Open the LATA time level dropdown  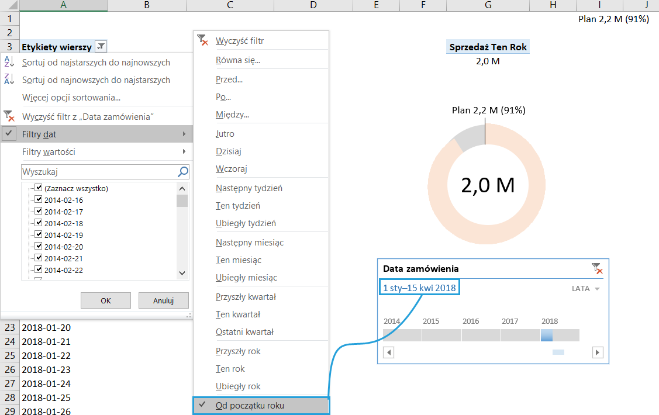[x=586, y=289]
